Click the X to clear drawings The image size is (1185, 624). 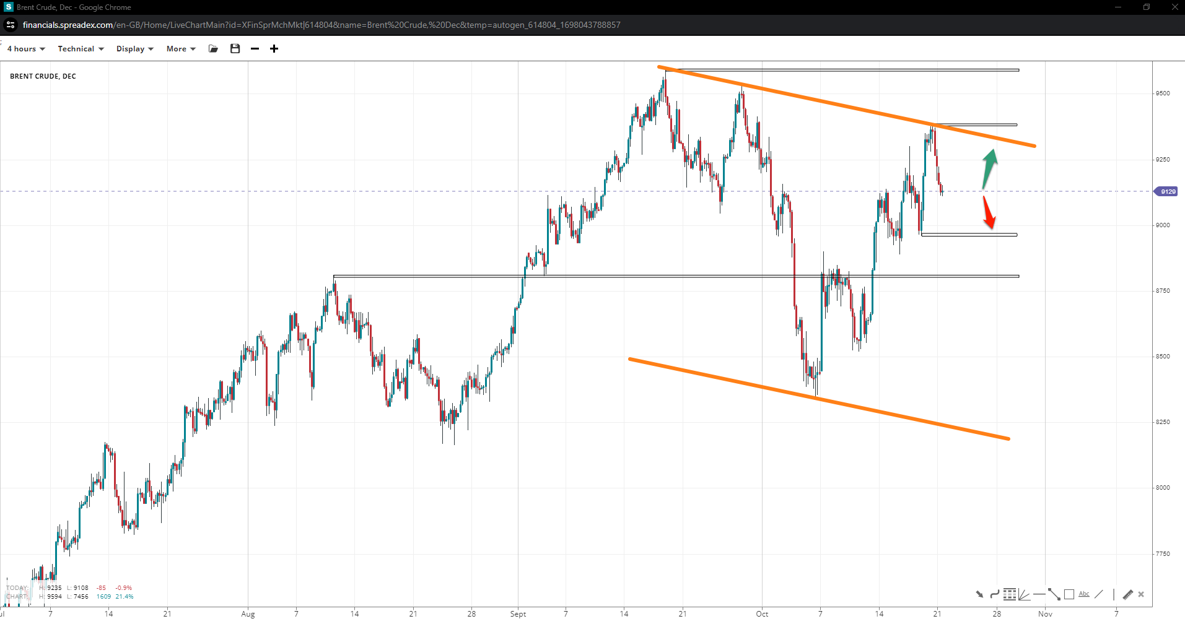[1141, 594]
